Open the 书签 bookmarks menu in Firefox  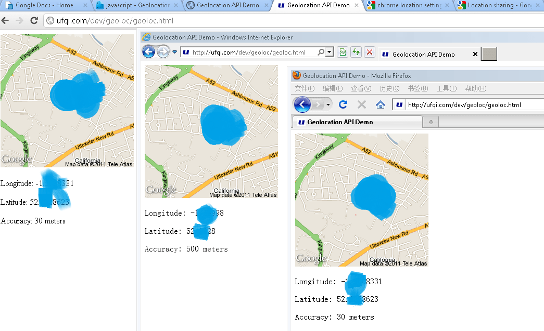click(417, 89)
